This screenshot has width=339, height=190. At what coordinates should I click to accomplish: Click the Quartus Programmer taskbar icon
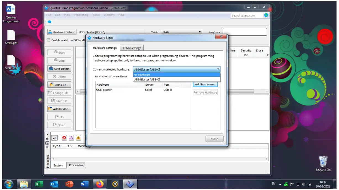point(130,184)
